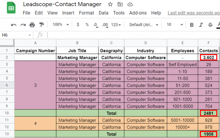Select column B header
The image size is (220, 138).
[x=77, y=43]
